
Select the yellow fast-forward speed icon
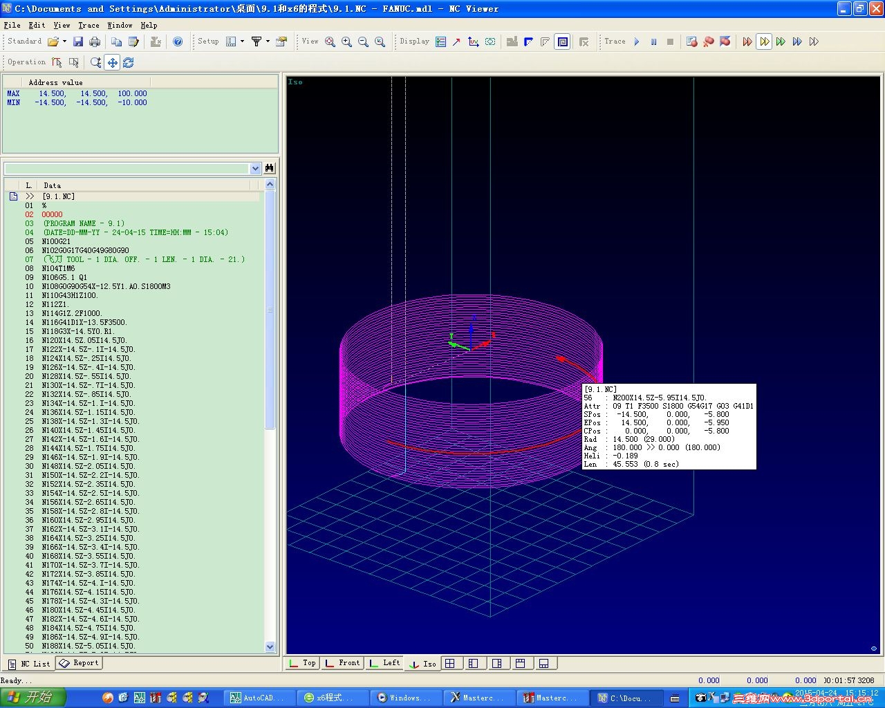tap(764, 41)
